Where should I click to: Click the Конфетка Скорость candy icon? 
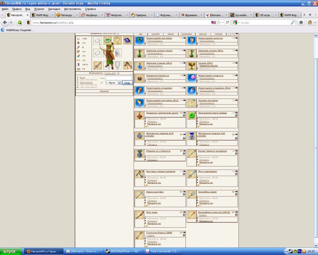pos(140,78)
